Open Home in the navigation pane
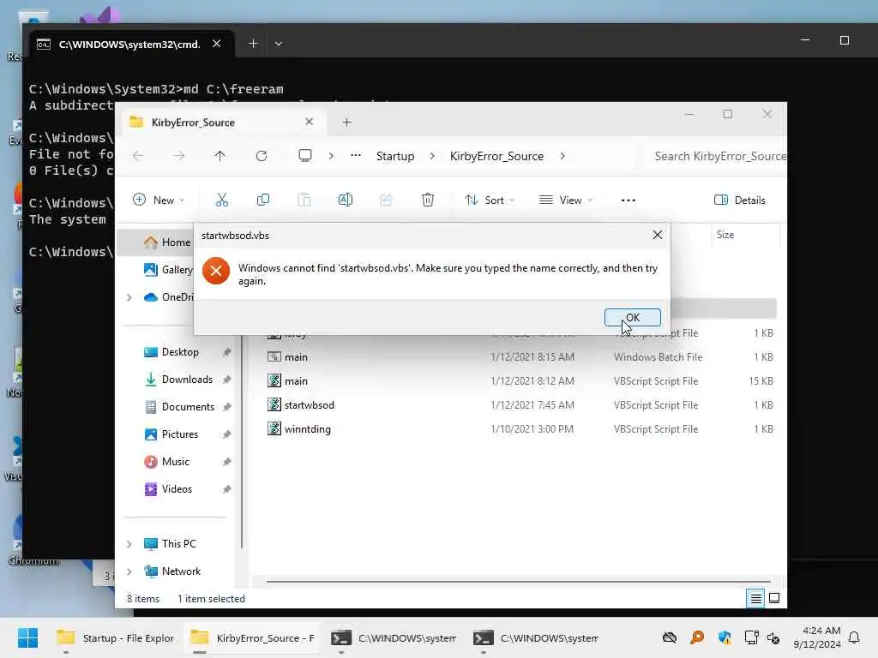878x658 pixels. click(x=167, y=242)
